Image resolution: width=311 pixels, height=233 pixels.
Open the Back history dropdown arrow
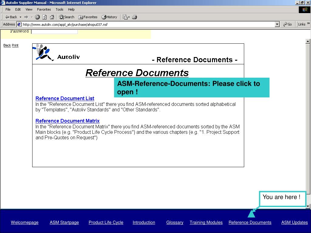tap(20, 17)
